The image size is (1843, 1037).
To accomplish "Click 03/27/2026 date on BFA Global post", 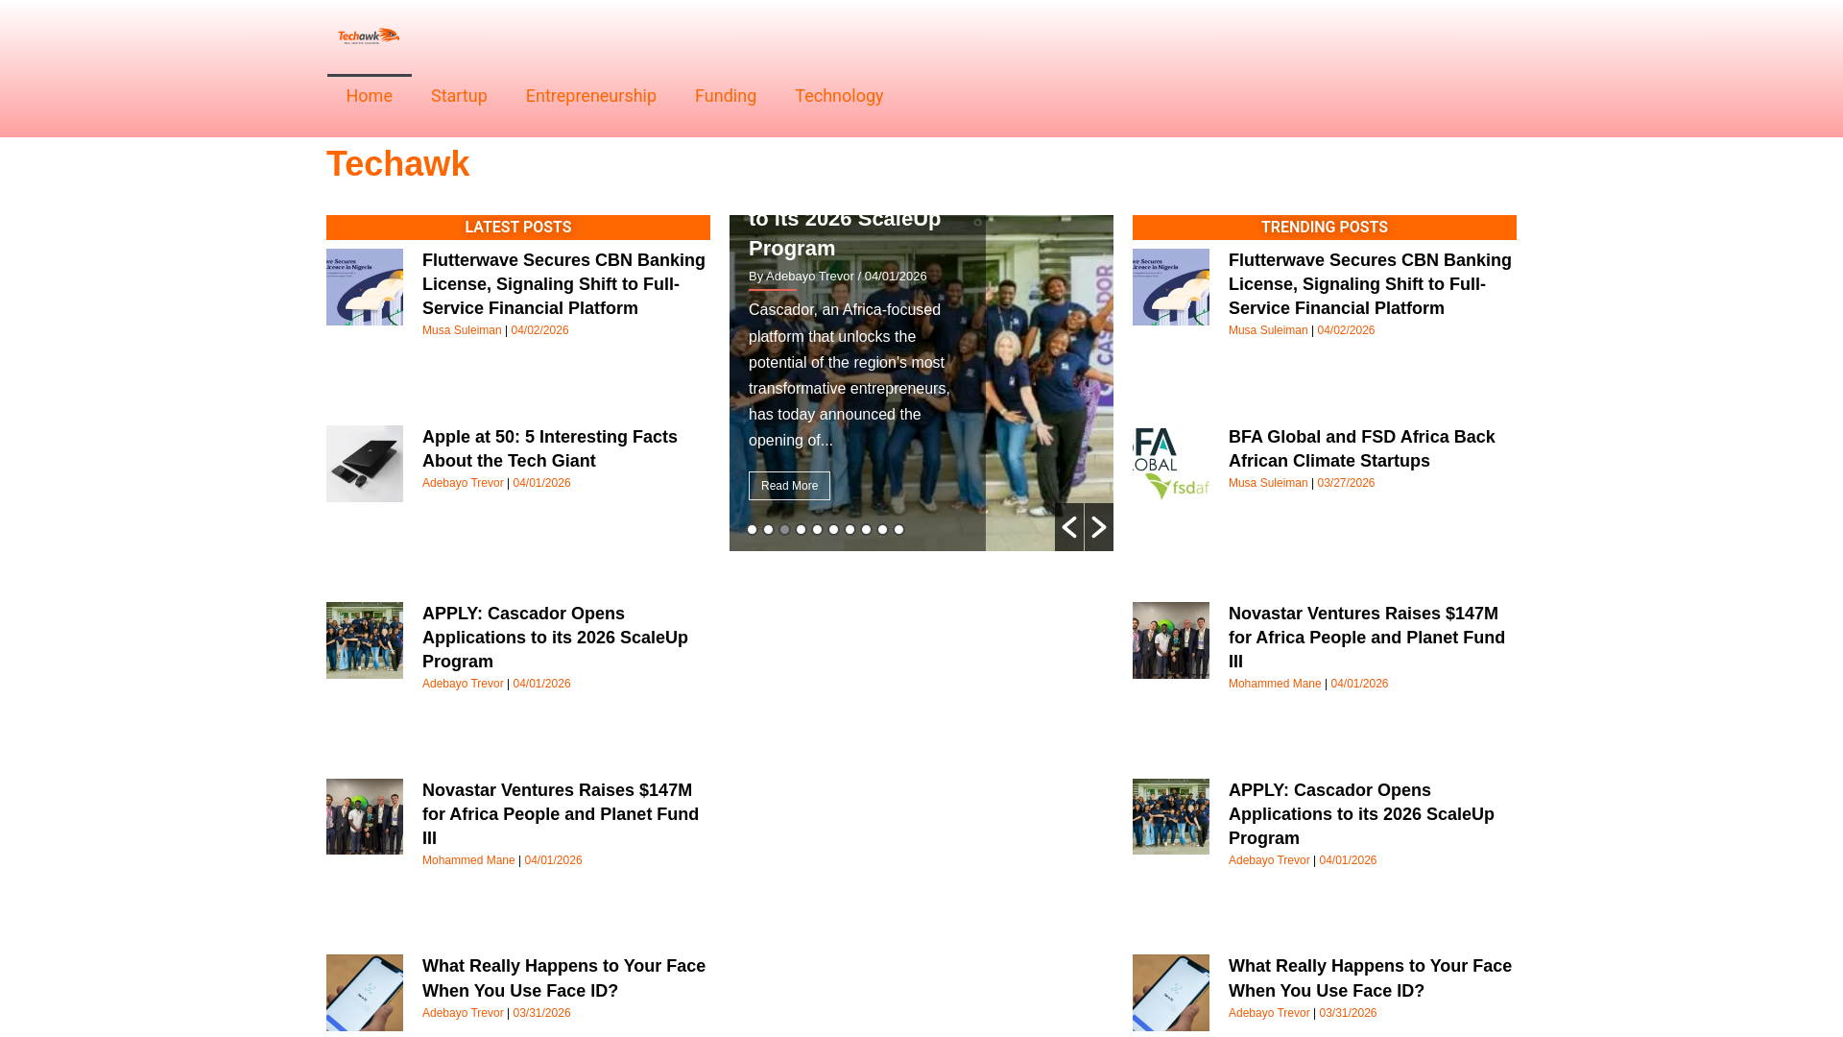I will [1346, 483].
